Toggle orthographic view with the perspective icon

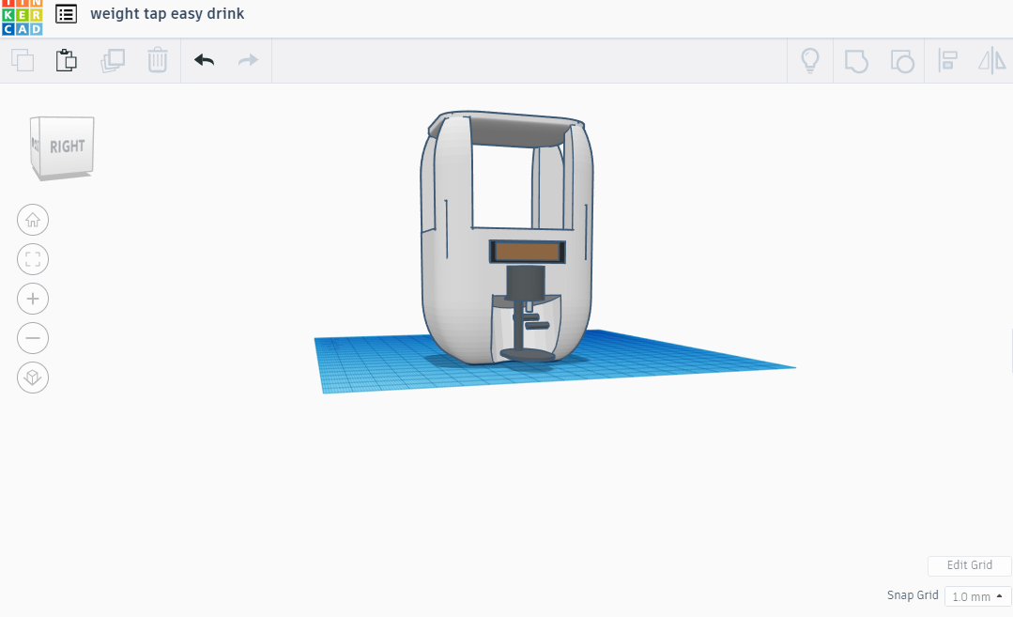[x=33, y=377]
